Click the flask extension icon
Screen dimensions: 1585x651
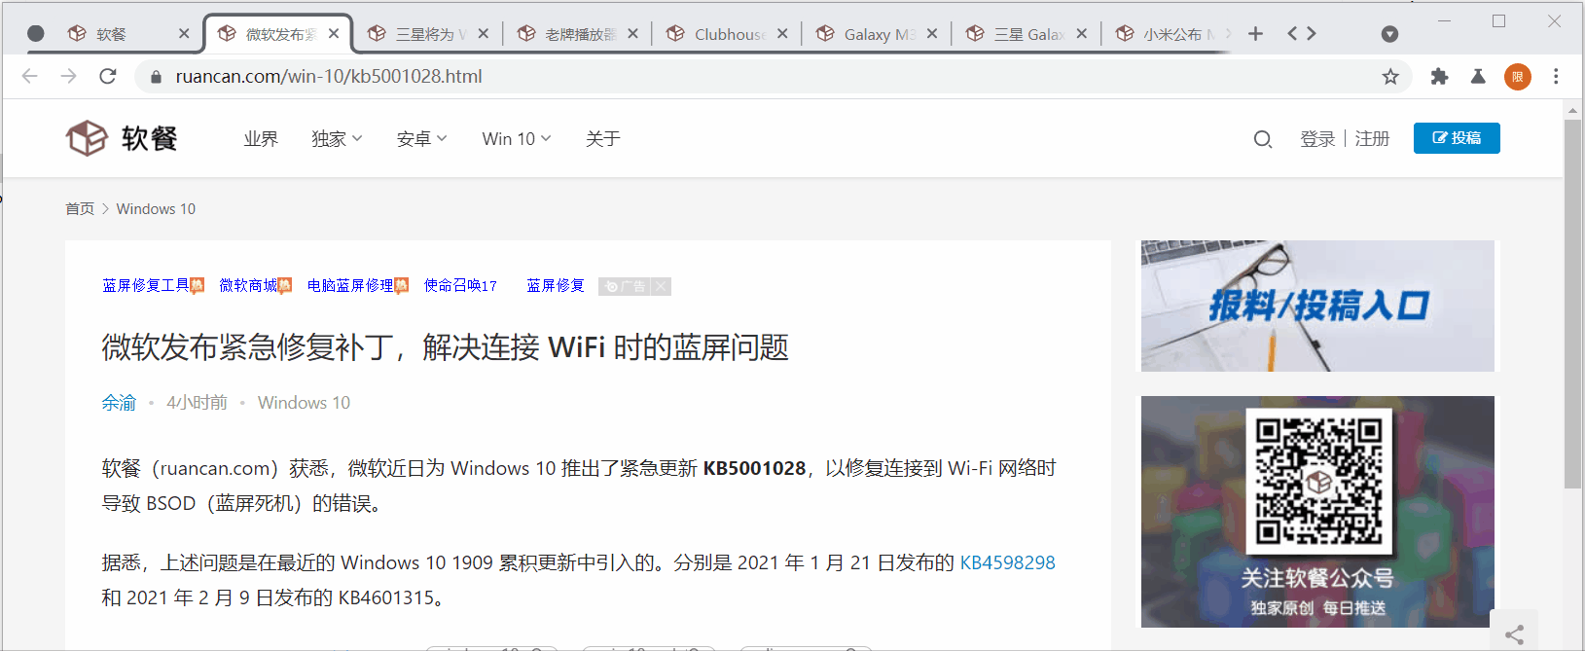pos(1478,76)
